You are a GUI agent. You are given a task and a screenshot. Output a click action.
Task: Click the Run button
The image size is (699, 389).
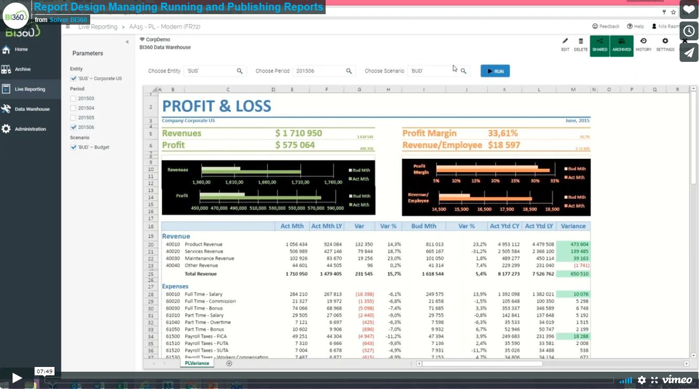tap(494, 71)
